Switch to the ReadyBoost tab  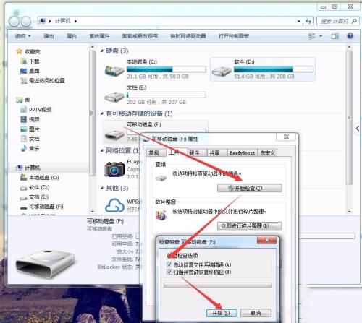pos(242,152)
